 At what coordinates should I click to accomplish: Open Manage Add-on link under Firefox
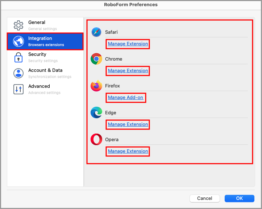click(126, 97)
